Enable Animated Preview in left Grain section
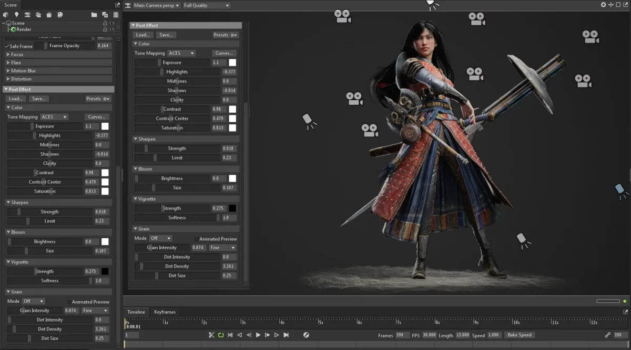This screenshot has height=350, width=631. [x=69, y=302]
